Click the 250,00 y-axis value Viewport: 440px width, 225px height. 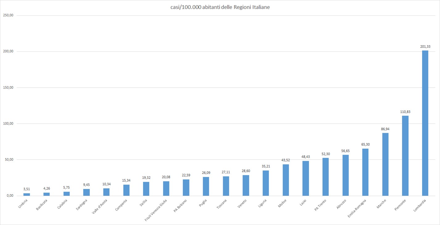pyautogui.click(x=7, y=15)
